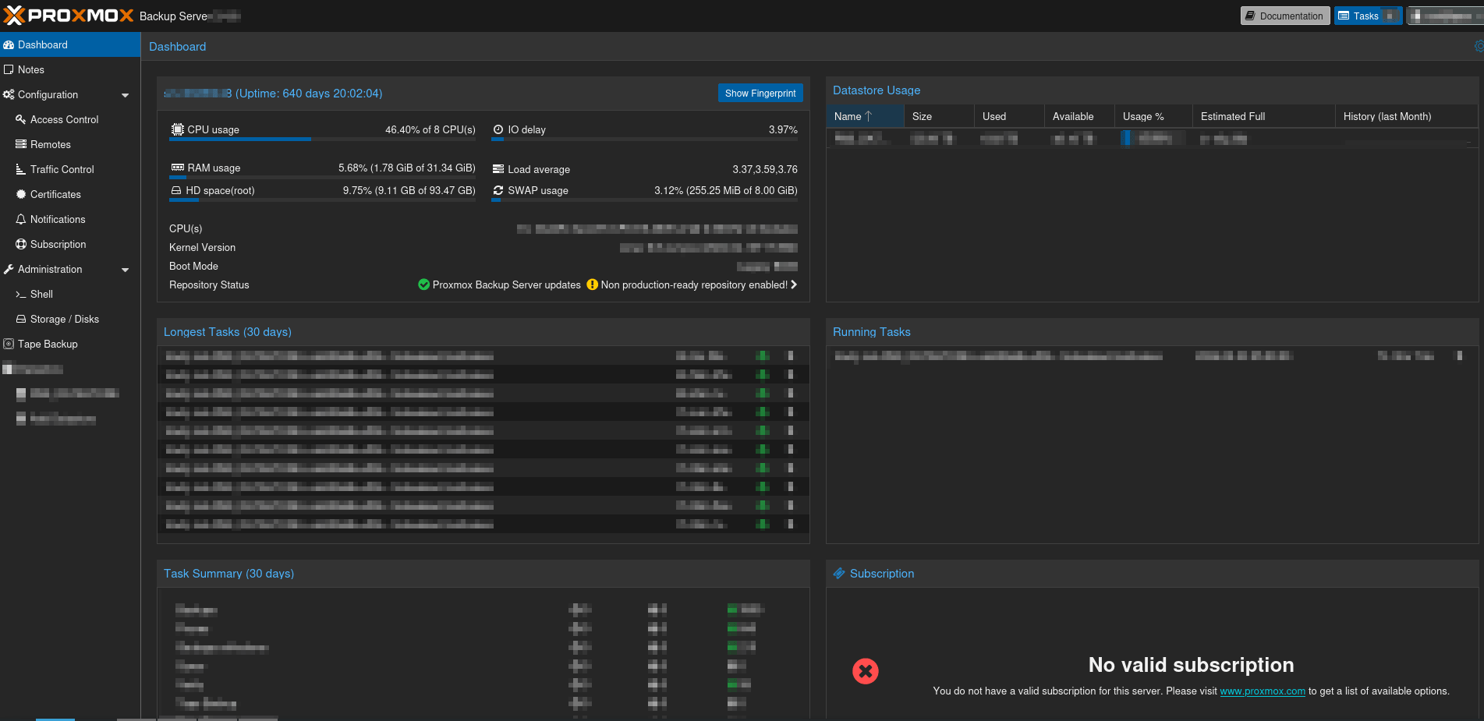Click the HD space drive icon
Viewport: 1484px width, 721px height.
click(176, 190)
